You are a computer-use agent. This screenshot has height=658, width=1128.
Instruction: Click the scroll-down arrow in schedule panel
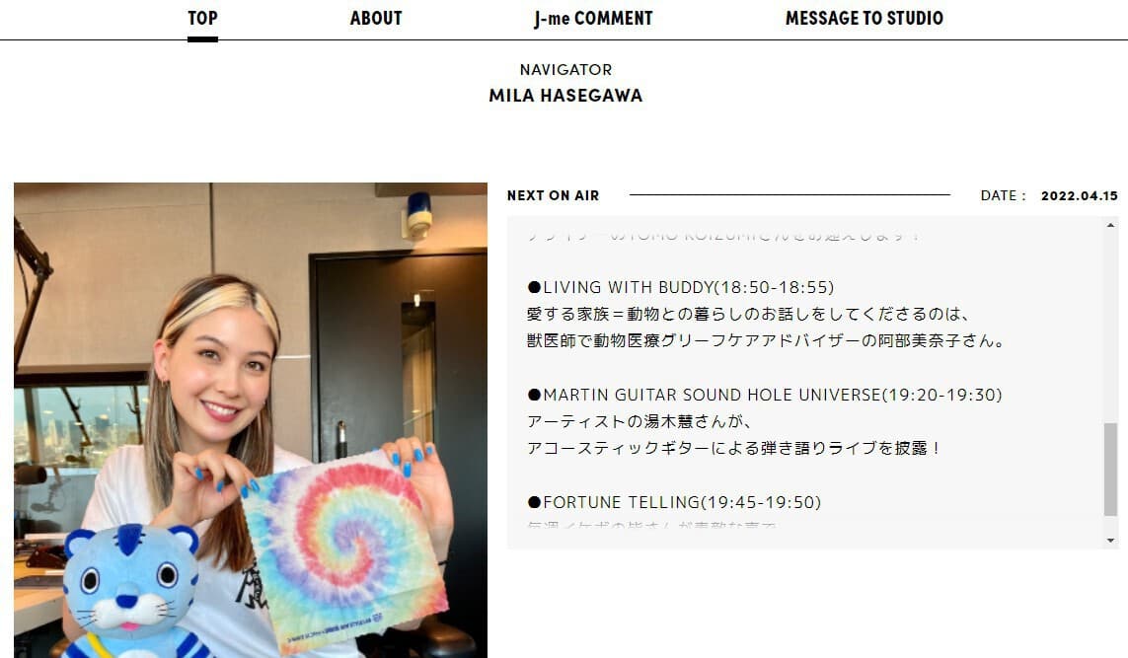(x=1111, y=540)
